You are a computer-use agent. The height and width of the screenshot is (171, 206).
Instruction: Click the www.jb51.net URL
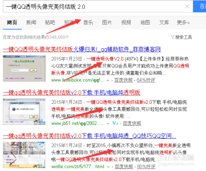tap(77, 123)
